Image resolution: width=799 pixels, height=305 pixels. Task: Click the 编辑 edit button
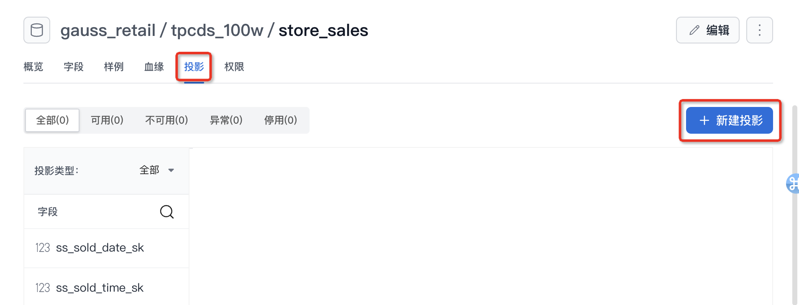pos(707,30)
